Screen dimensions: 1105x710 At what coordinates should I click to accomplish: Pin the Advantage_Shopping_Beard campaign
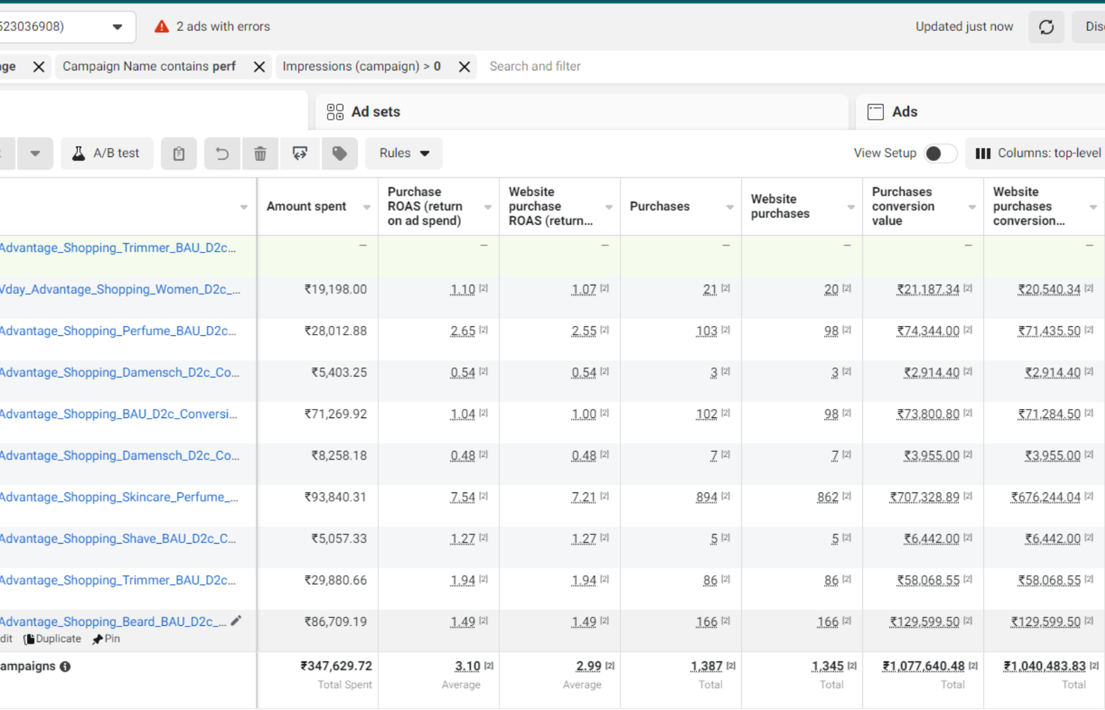click(x=107, y=639)
